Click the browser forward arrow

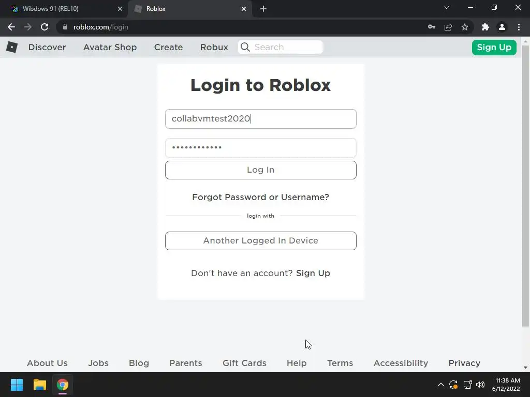tap(28, 27)
